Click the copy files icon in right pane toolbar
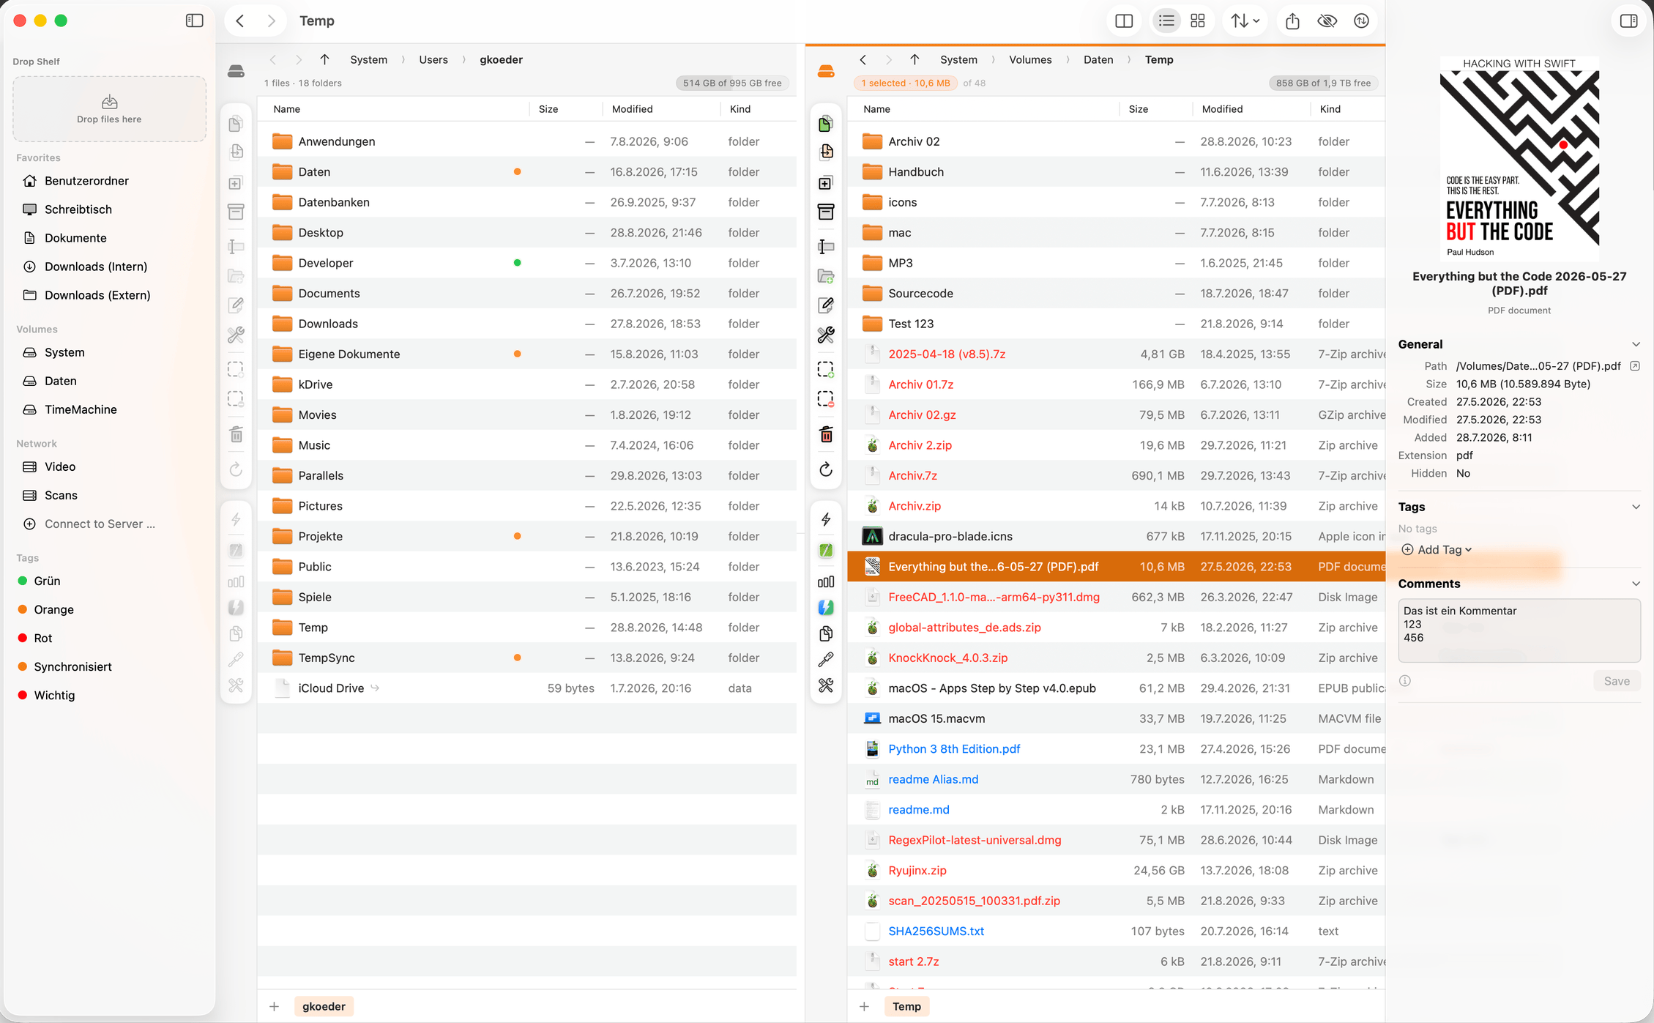1654x1023 pixels. 826,124
